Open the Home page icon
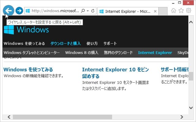The height and width of the screenshot is (122, 196). (174, 11)
